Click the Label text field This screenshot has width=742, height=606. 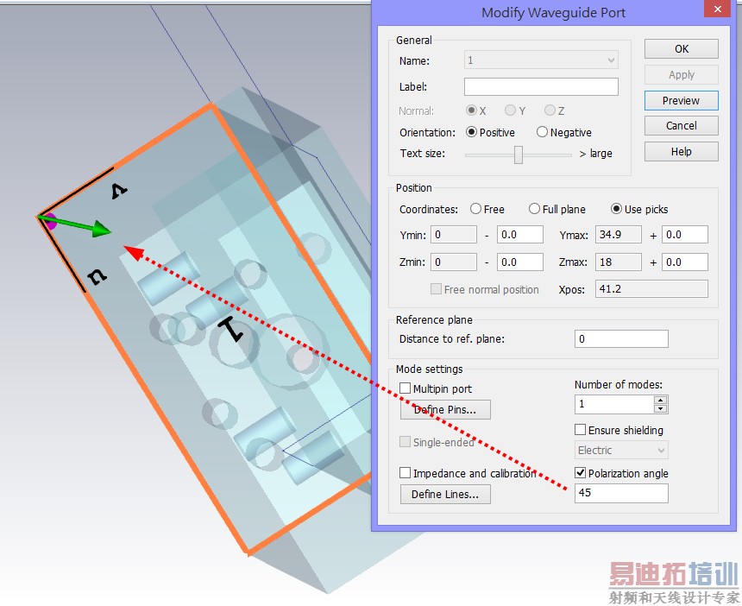click(541, 86)
